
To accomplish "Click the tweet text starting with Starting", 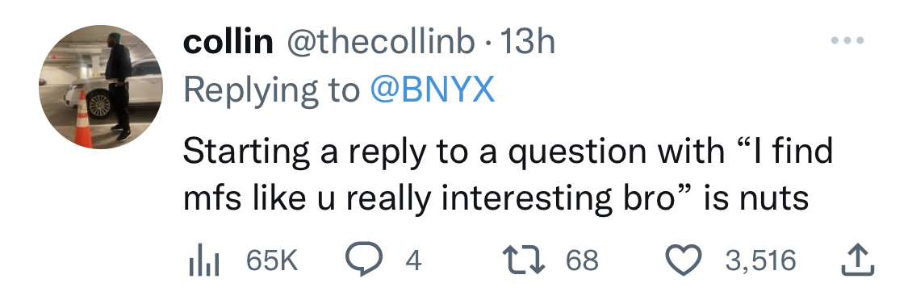I will (x=508, y=175).
